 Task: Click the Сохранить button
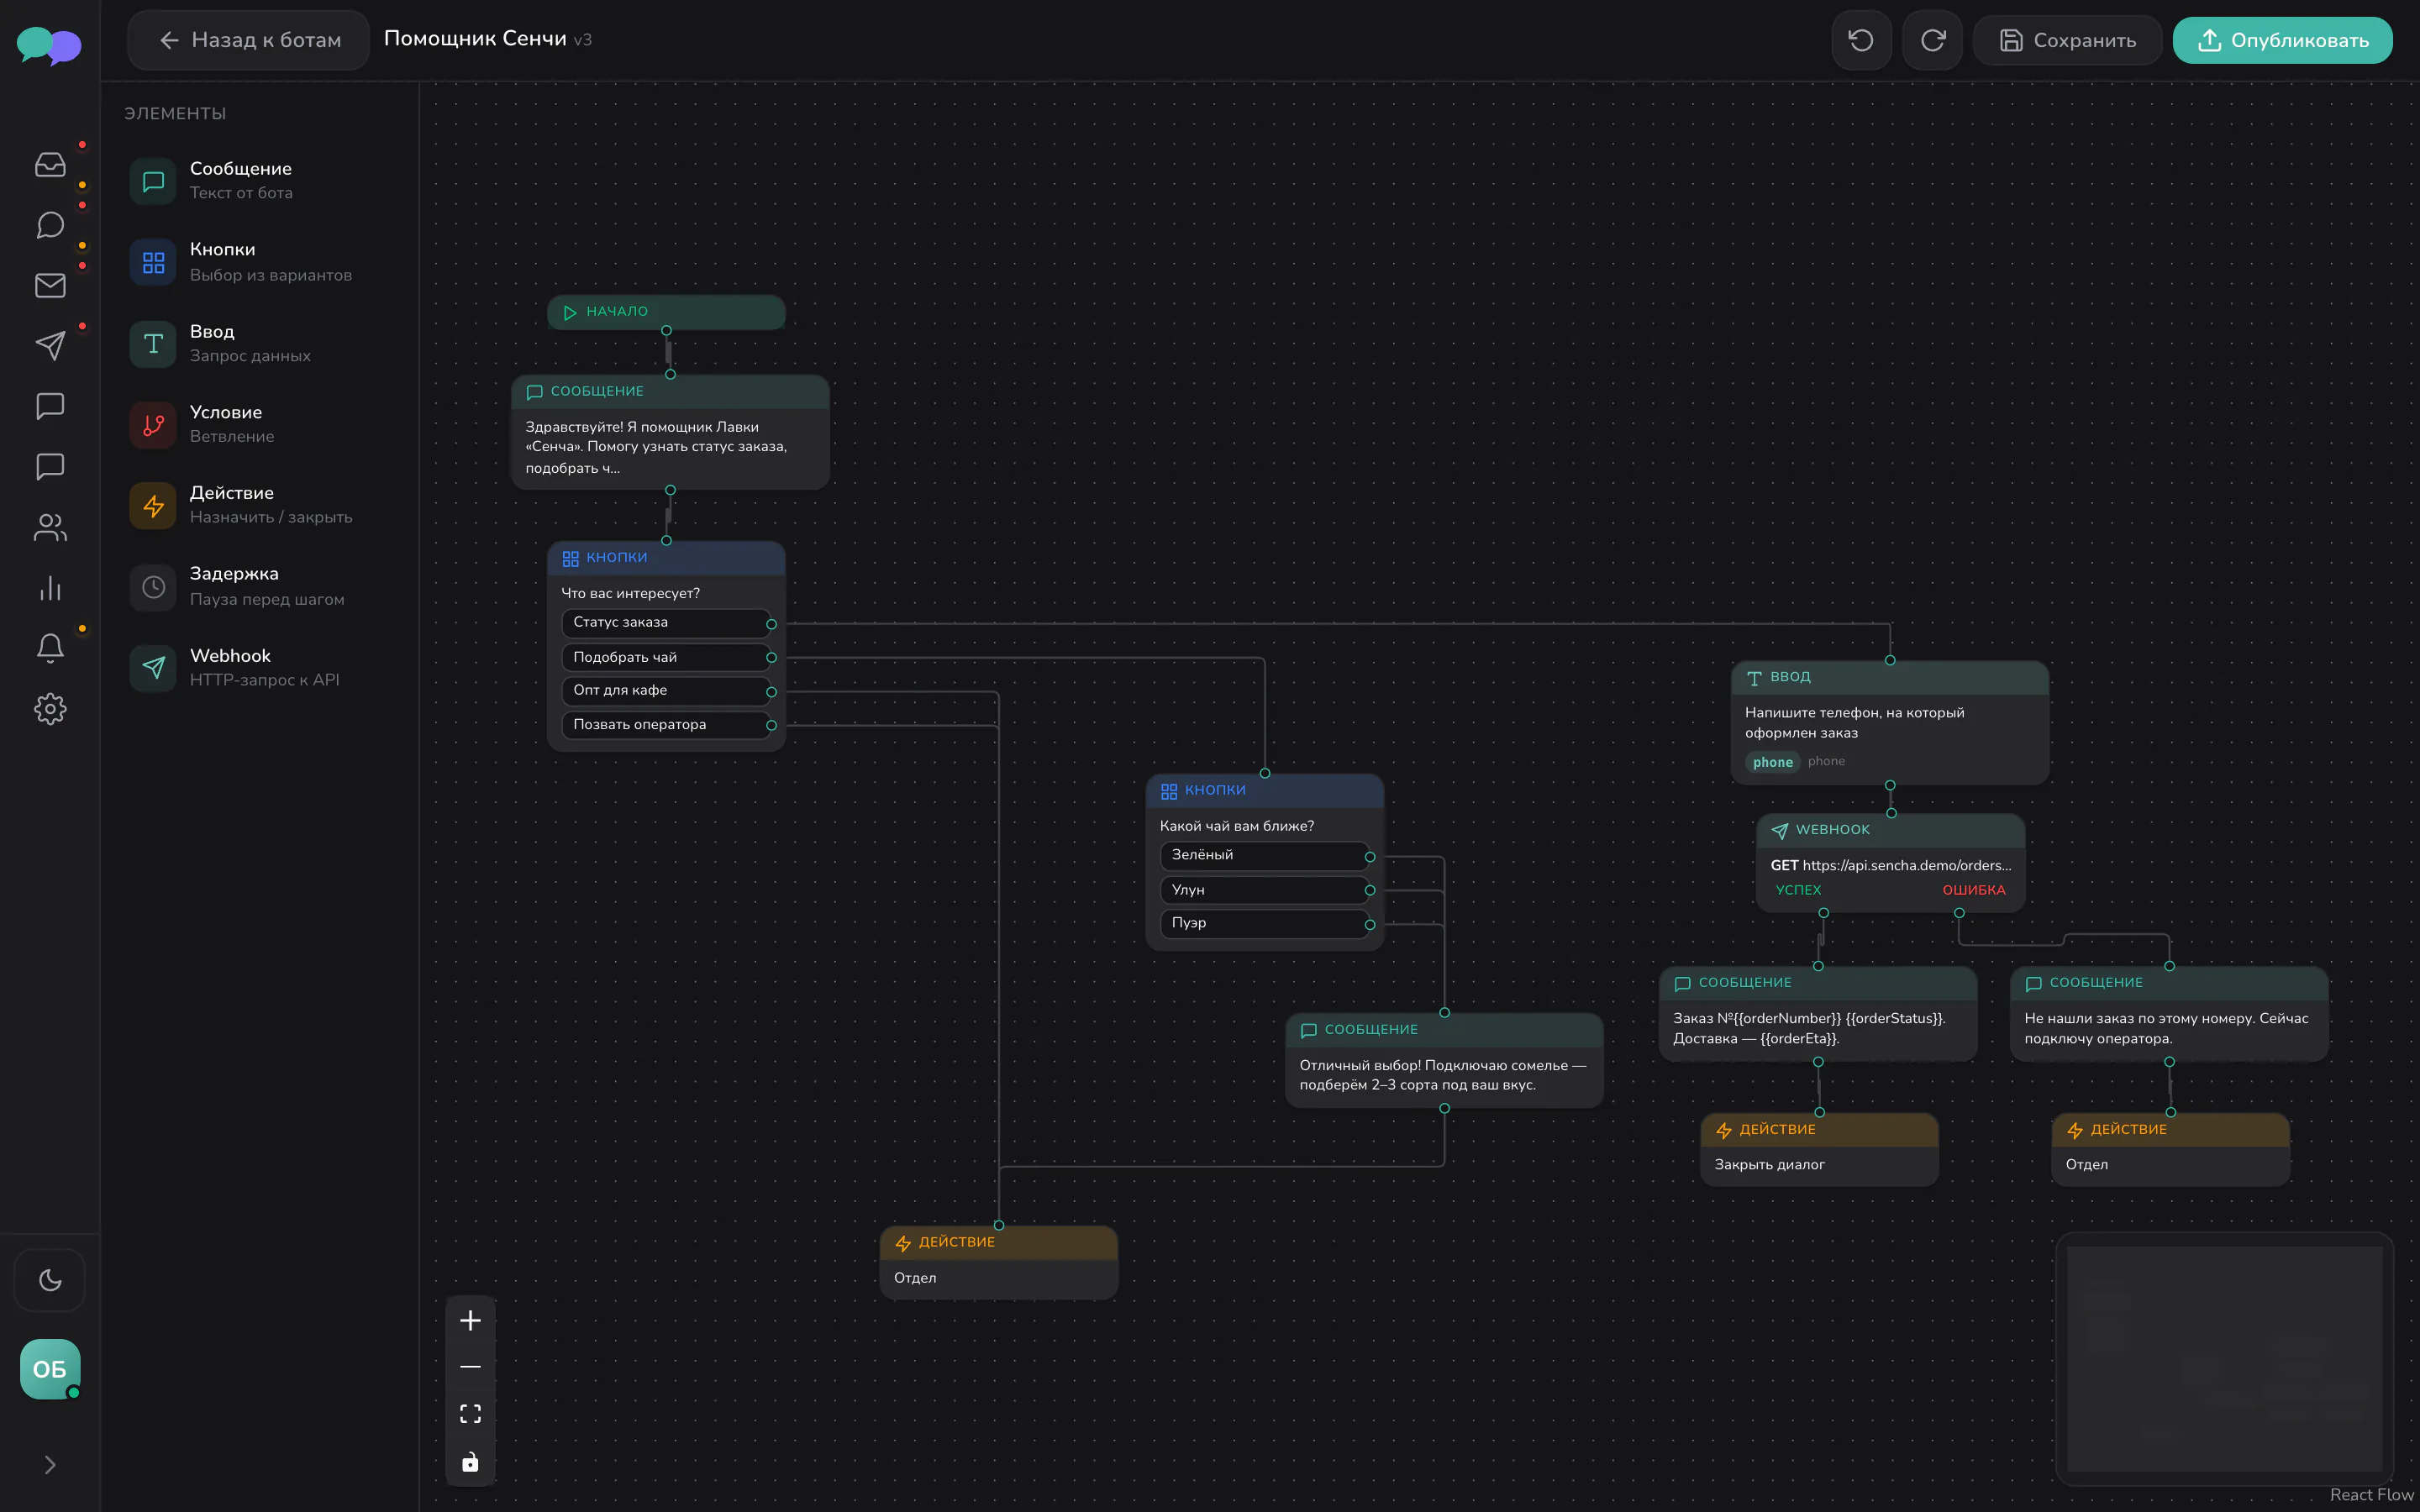(2067, 40)
